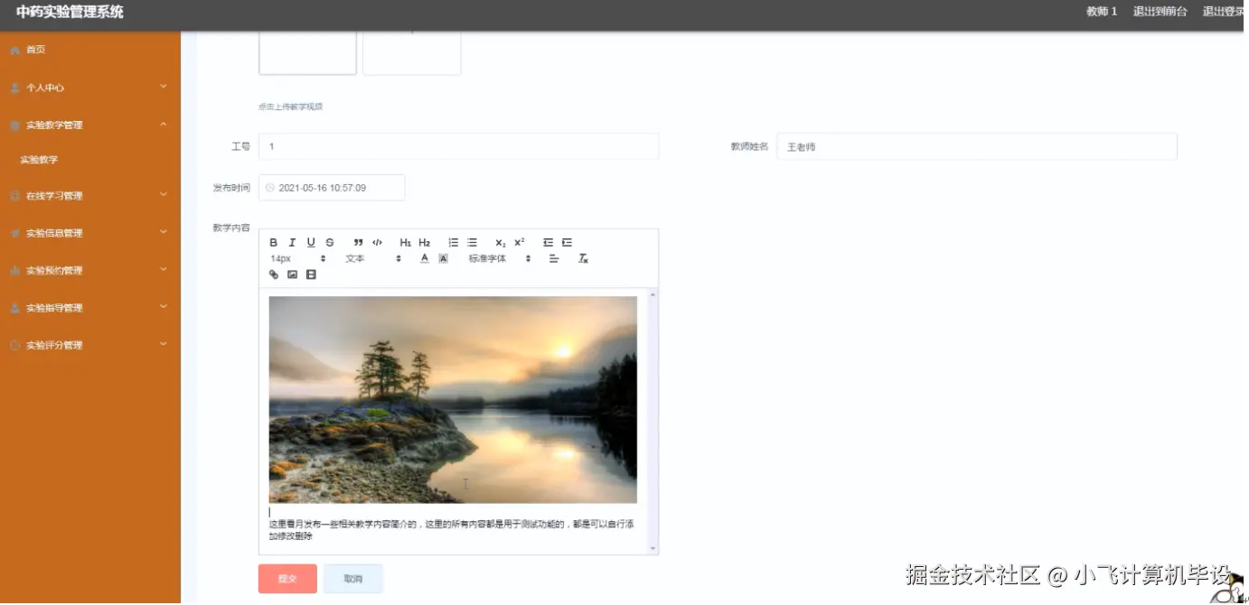
Task: Click 退出到前台 in the header
Action: pyautogui.click(x=1160, y=12)
